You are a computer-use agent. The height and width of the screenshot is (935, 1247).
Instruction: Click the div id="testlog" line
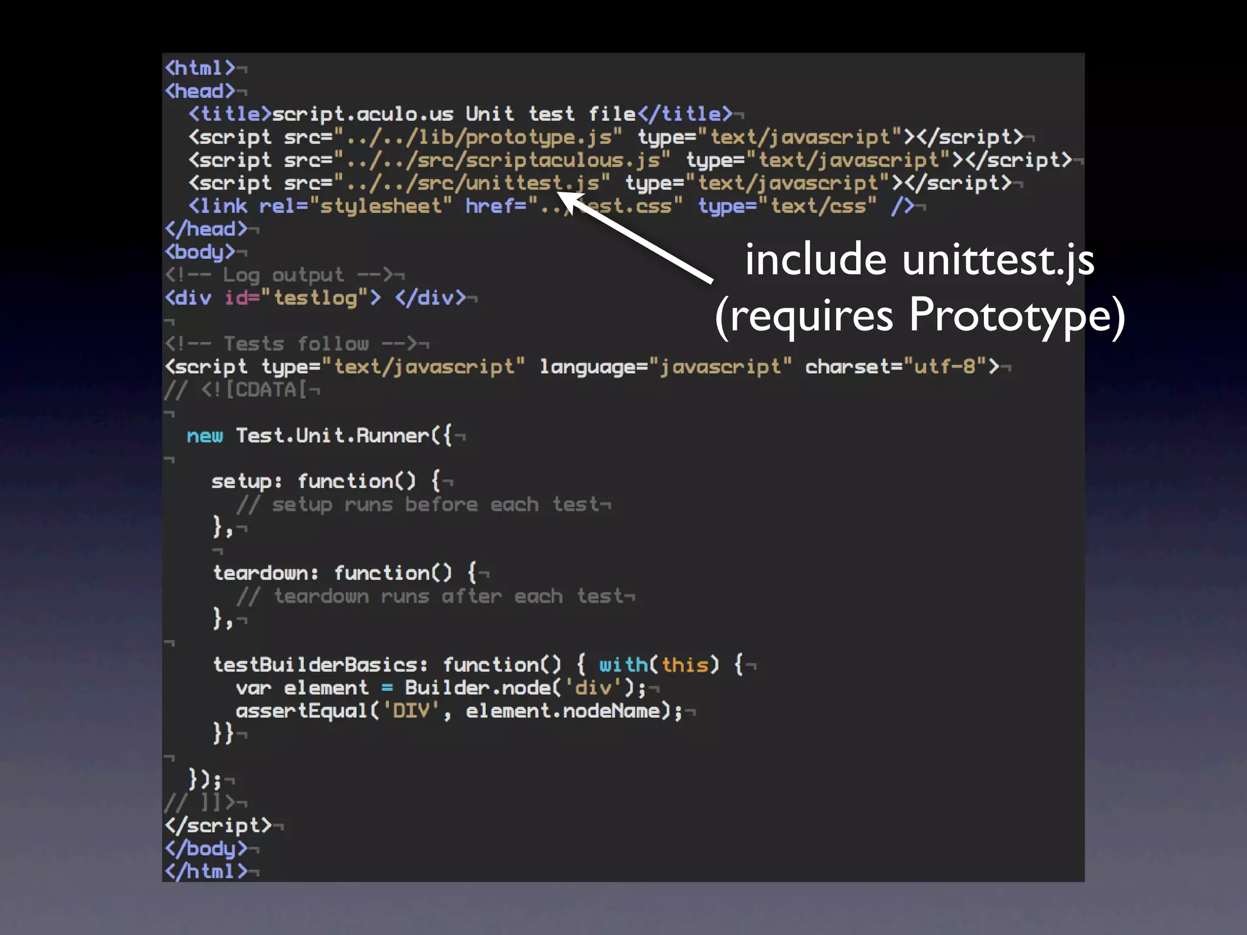point(315,298)
